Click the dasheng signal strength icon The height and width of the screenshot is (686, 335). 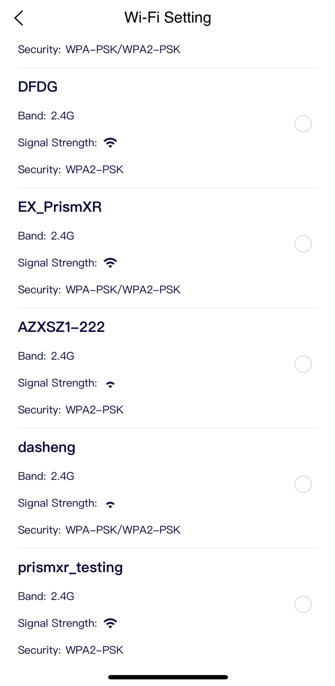pos(110,504)
